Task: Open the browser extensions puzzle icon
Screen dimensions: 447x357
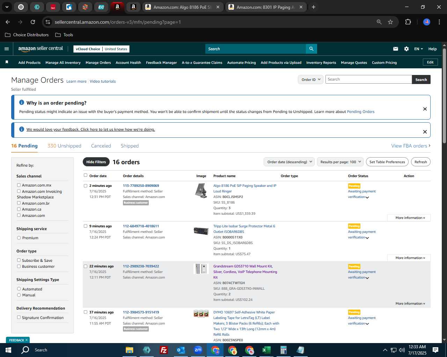Action: pos(408,22)
